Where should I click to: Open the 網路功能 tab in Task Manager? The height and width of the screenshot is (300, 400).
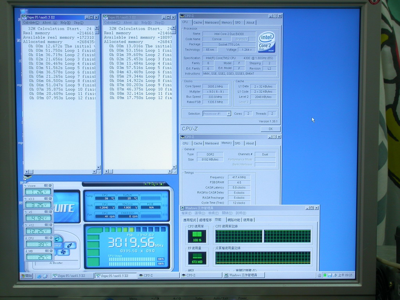[234, 220]
